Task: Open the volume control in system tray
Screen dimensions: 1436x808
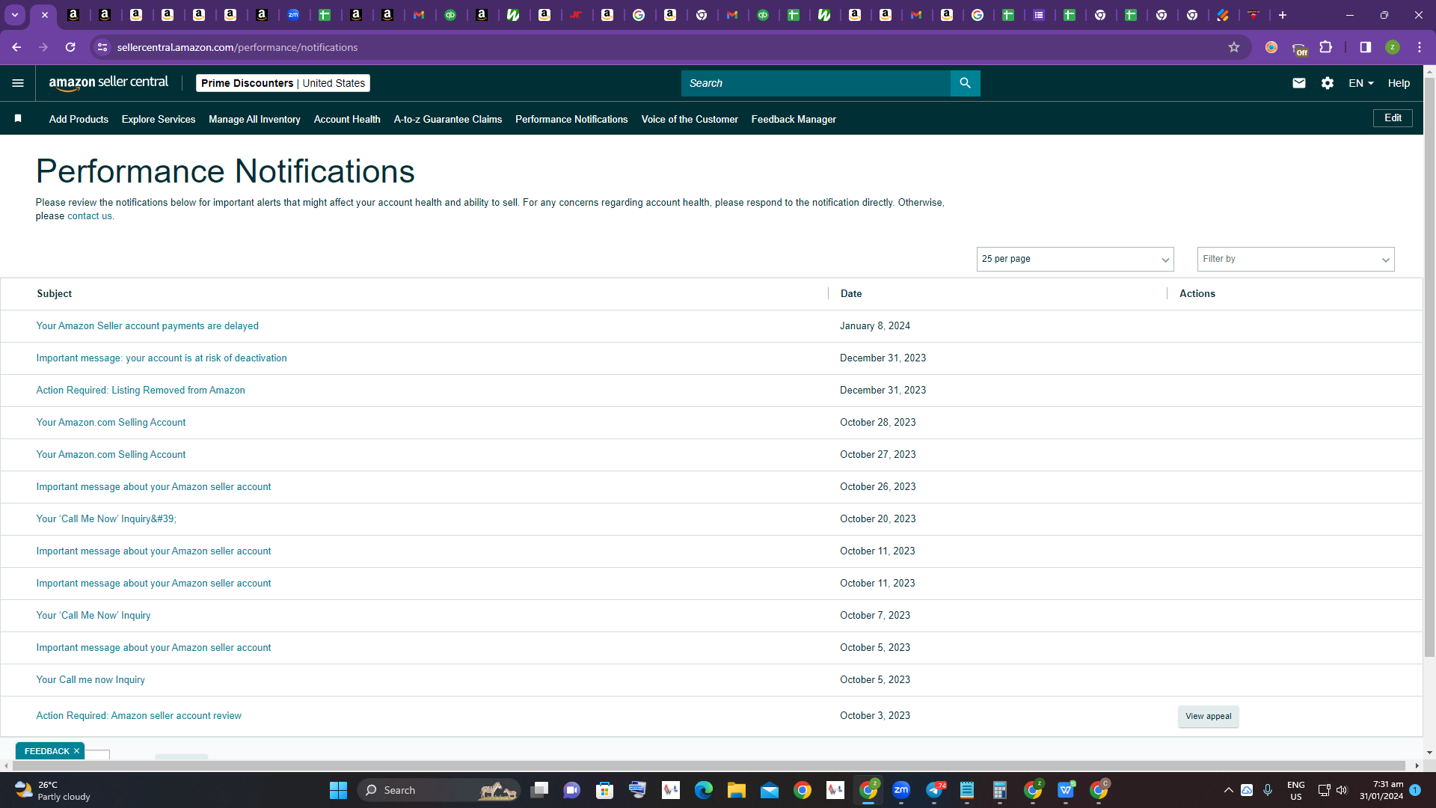Action: point(1342,790)
